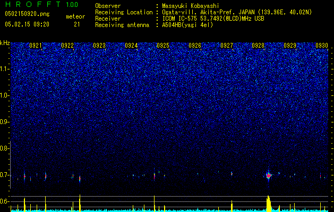Viewport: 334px width, 212px height.
Task: Click the 0.8 kHz axis tick label
Action: pyautogui.click(x=5, y=148)
